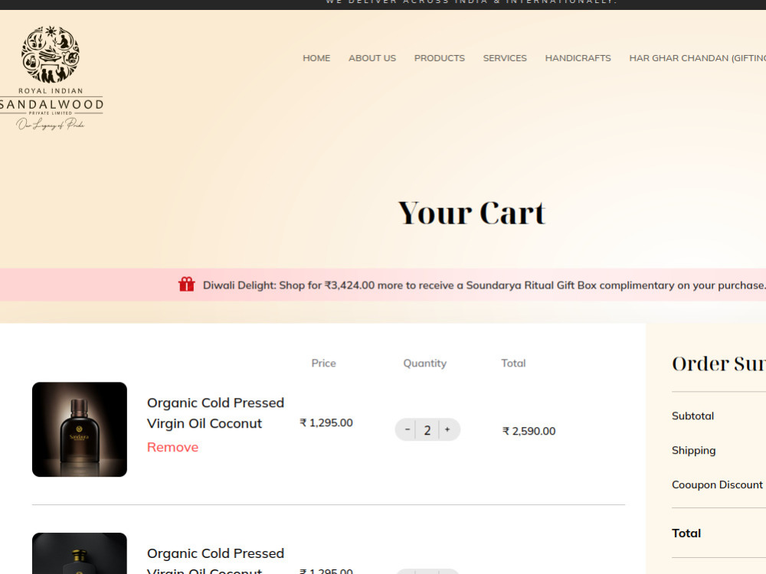
Task: Click the Subtotal label in order summary
Action: [692, 416]
